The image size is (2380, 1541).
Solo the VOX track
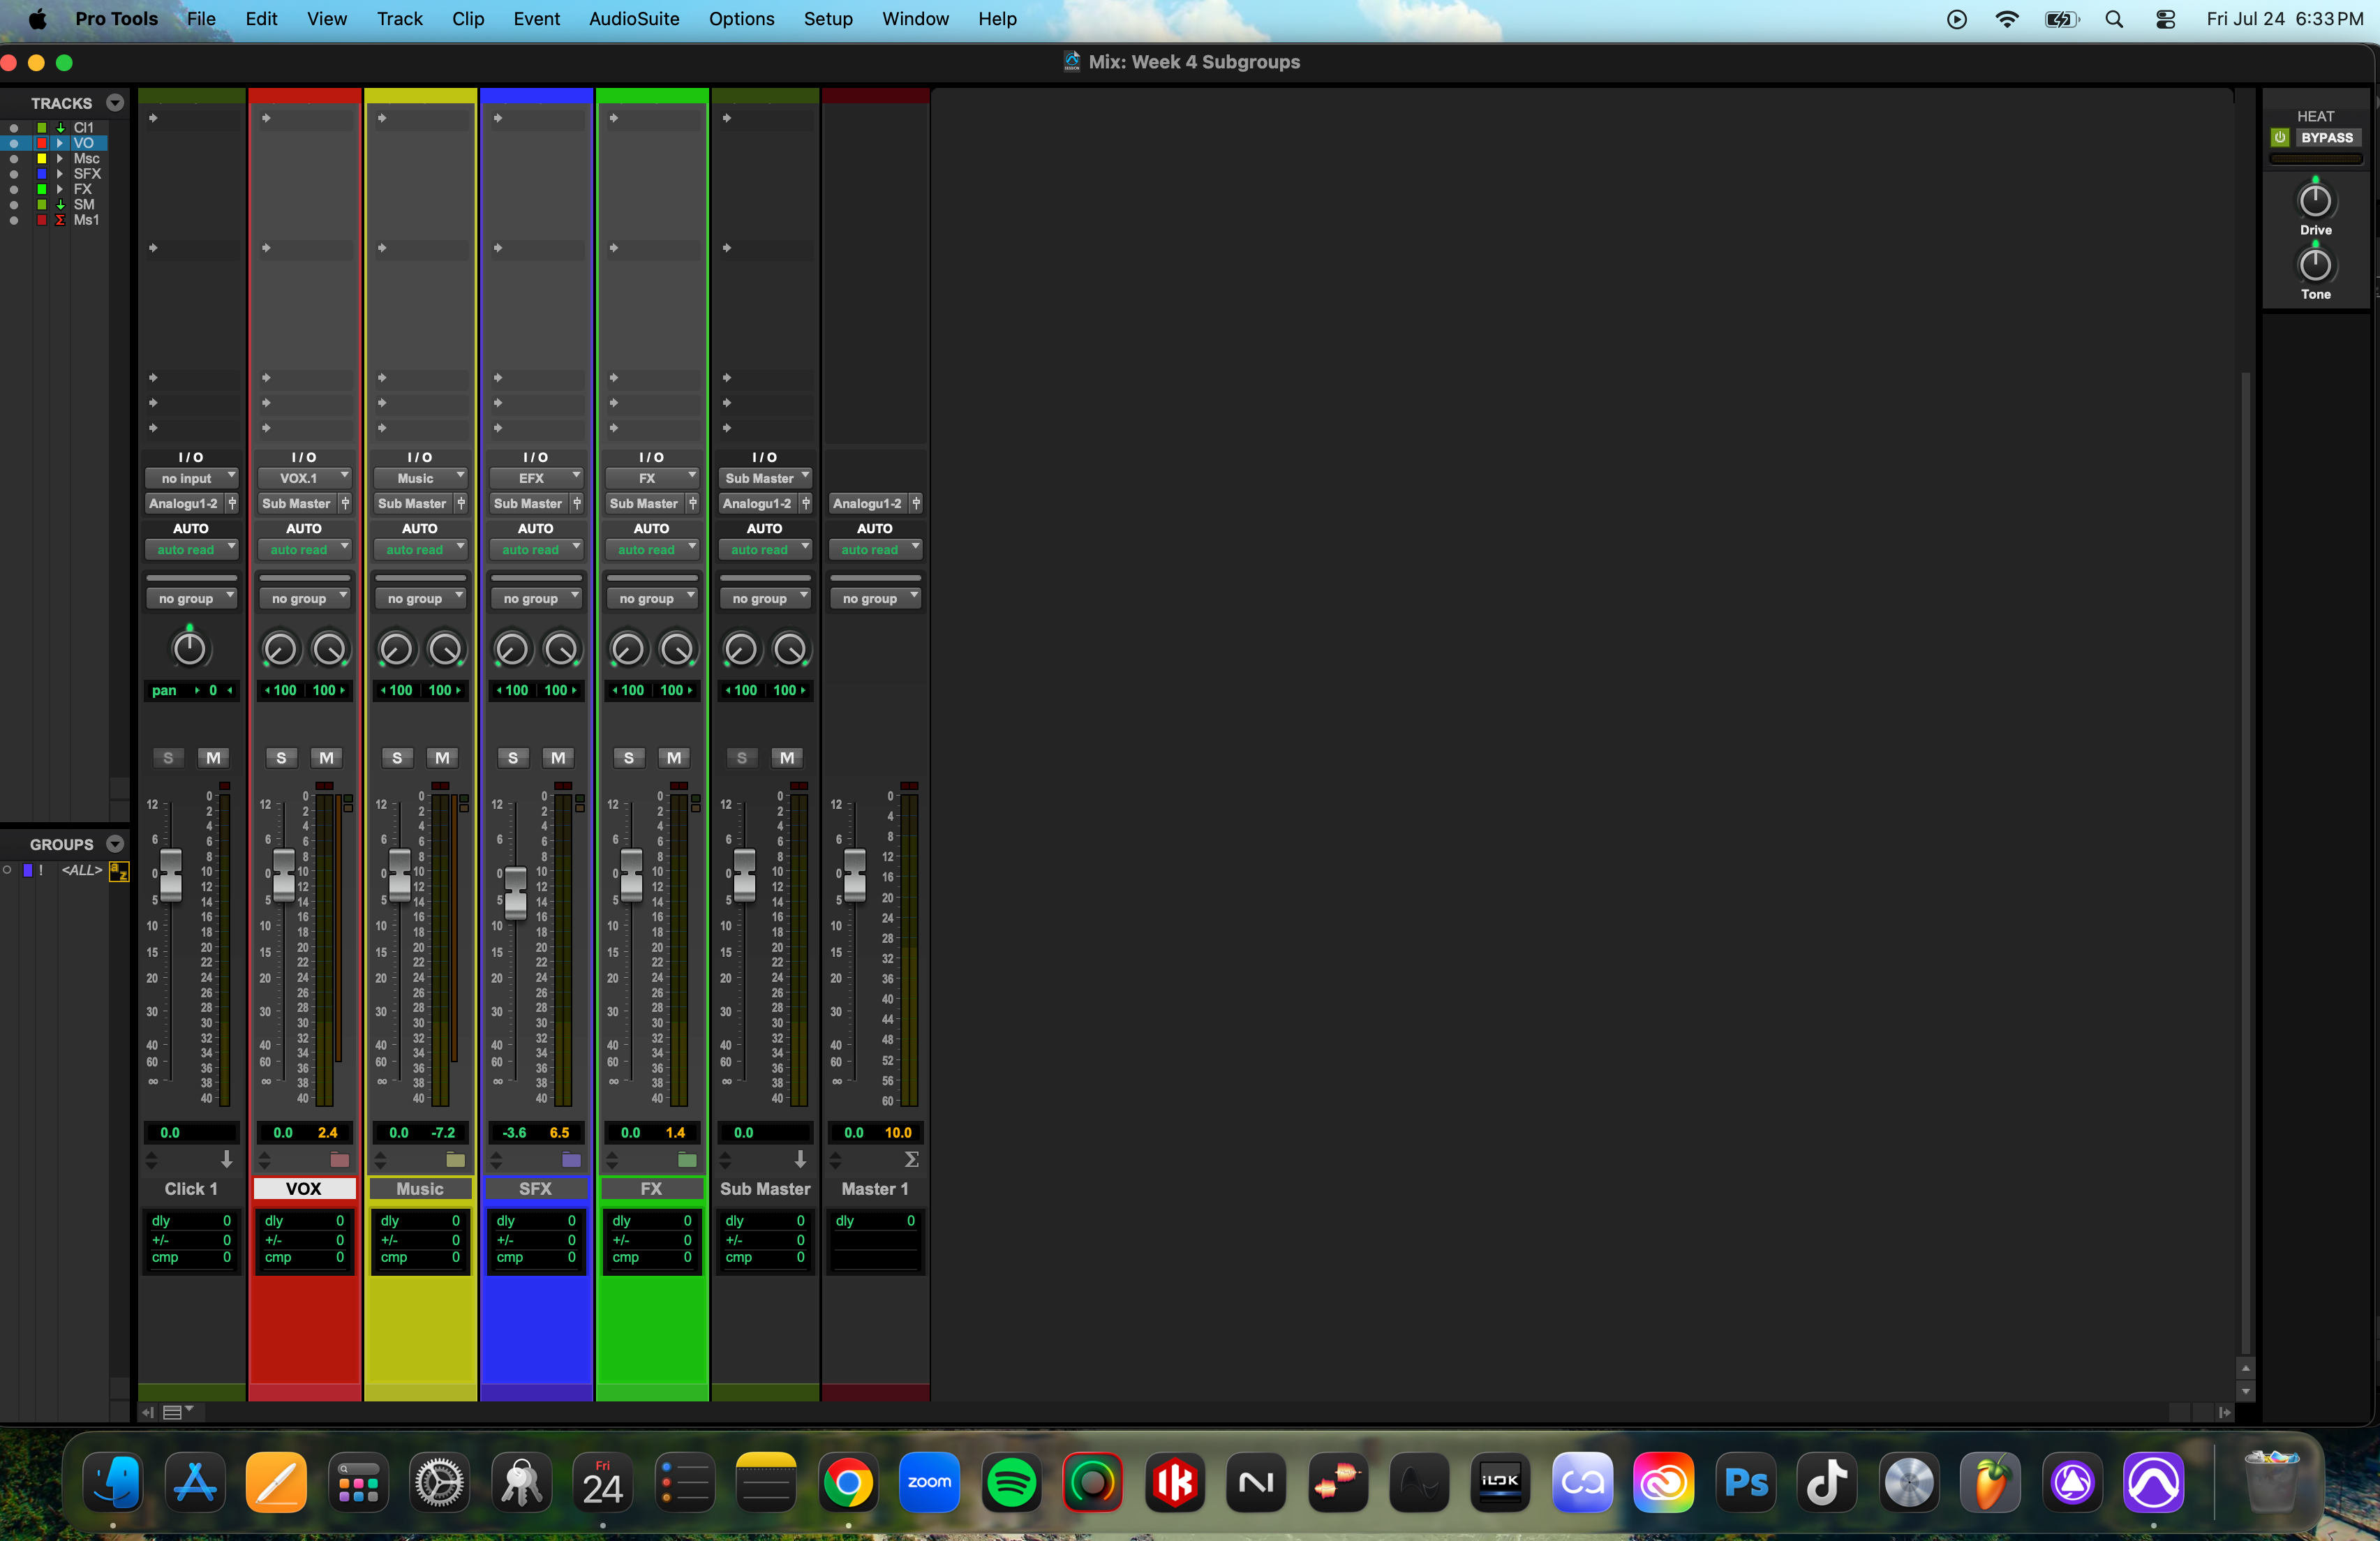point(281,758)
